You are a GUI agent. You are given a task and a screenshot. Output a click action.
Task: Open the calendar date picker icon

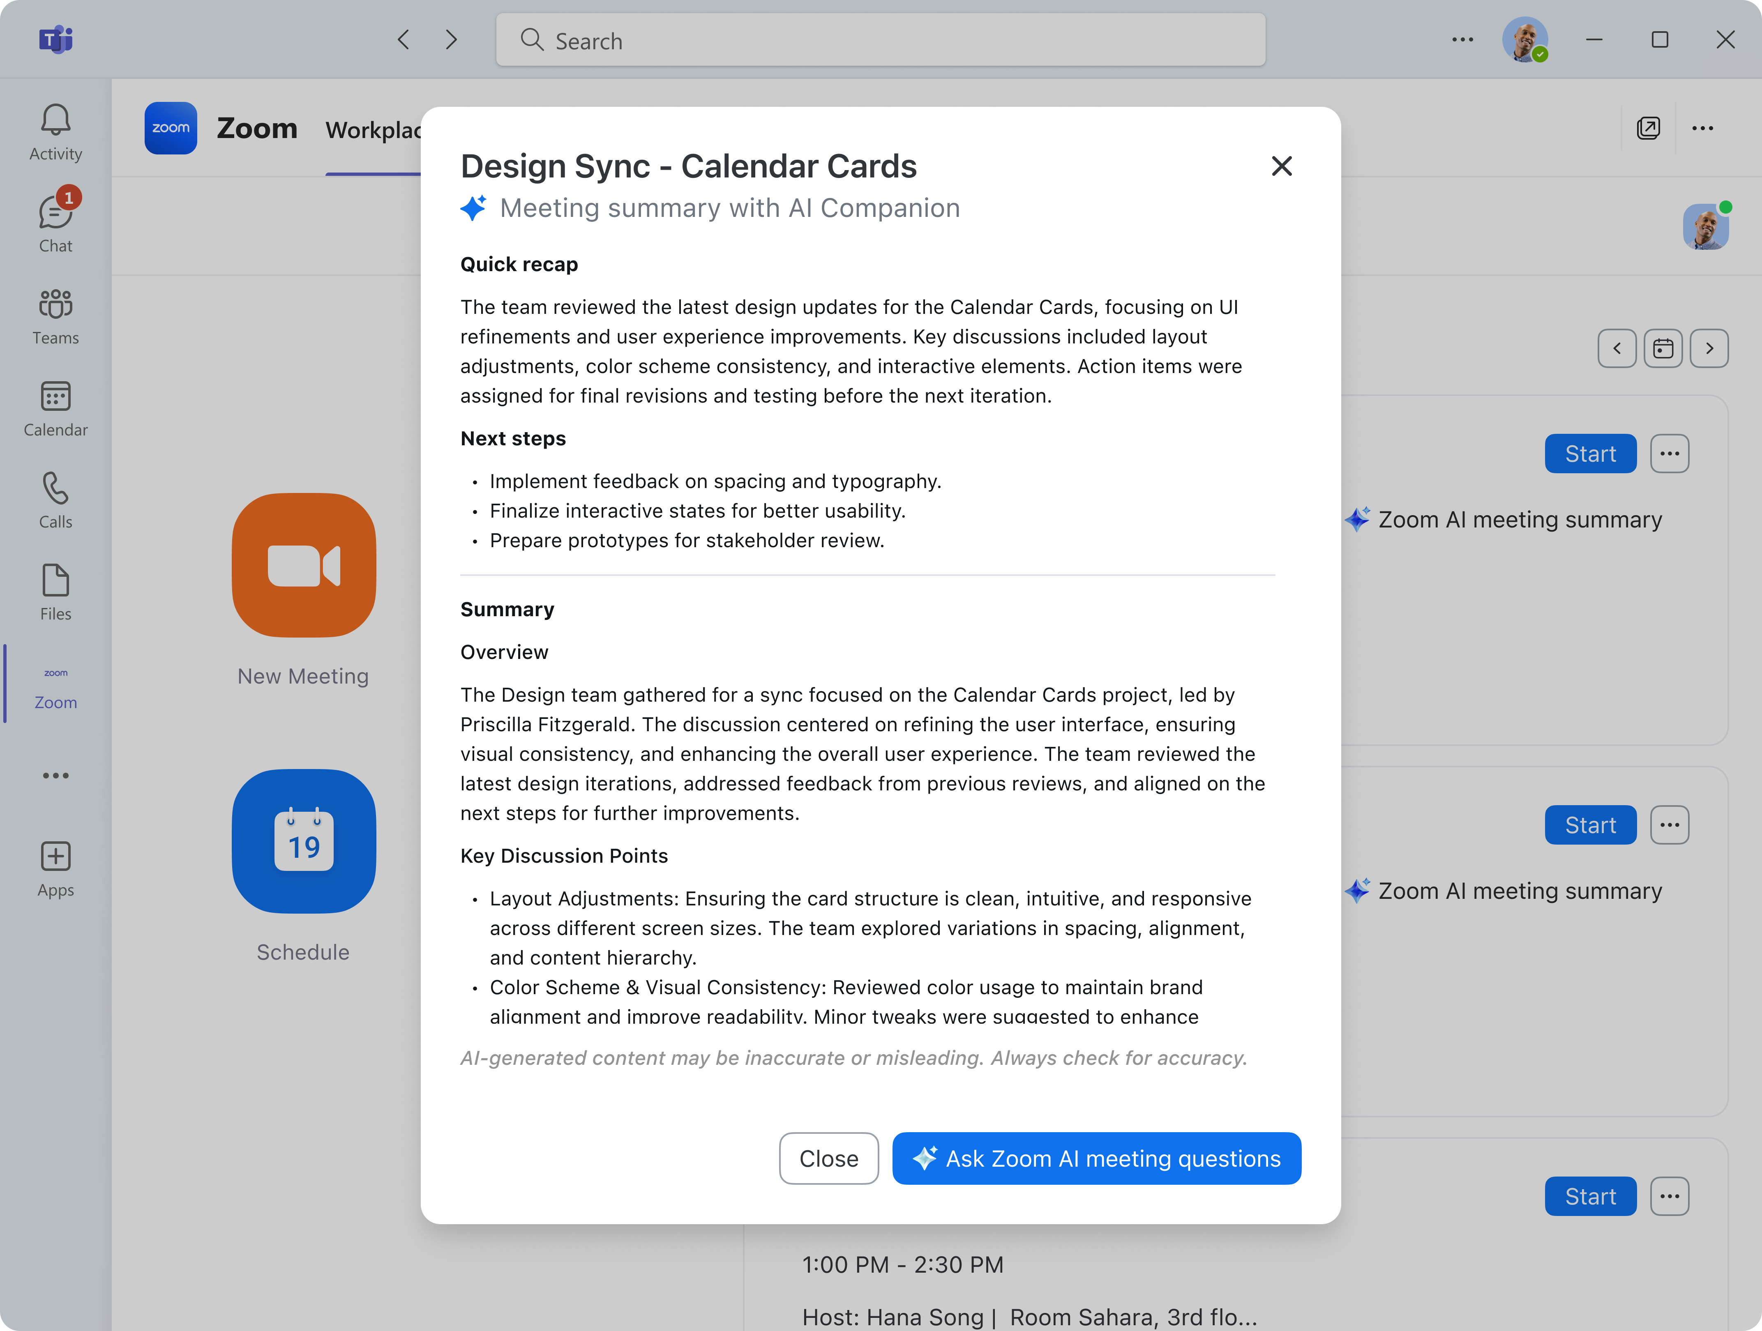click(1663, 348)
